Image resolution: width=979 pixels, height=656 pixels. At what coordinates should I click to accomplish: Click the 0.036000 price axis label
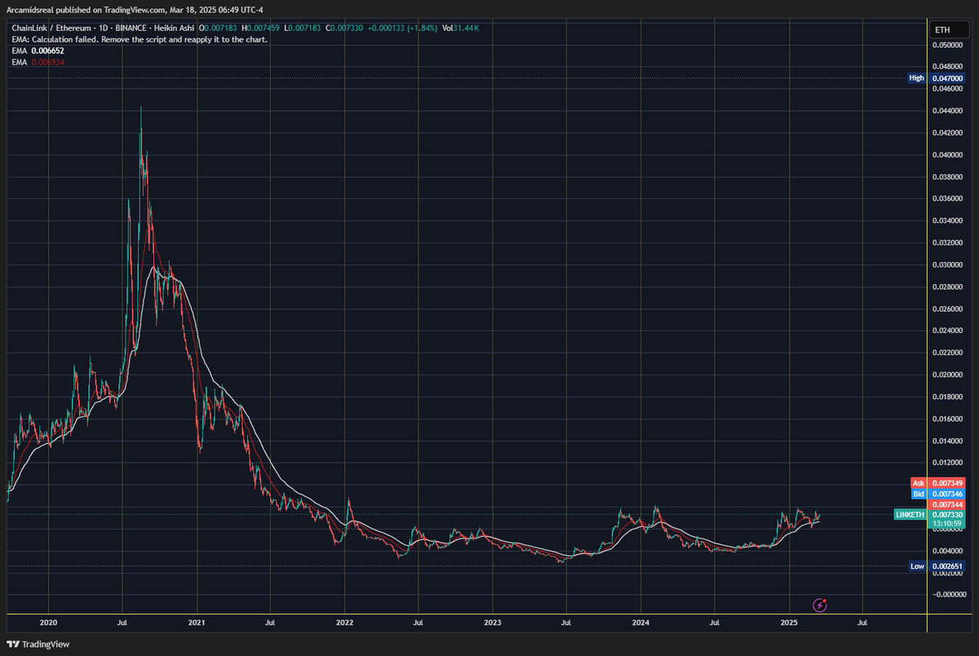click(x=950, y=198)
